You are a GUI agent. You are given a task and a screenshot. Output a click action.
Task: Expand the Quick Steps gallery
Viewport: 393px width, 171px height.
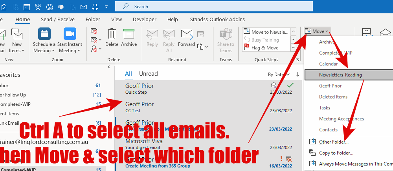[293, 47]
